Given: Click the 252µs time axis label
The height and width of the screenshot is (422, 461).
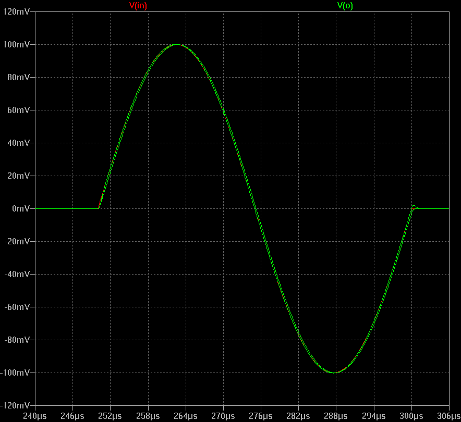Looking at the screenshot, I should pos(110,416).
